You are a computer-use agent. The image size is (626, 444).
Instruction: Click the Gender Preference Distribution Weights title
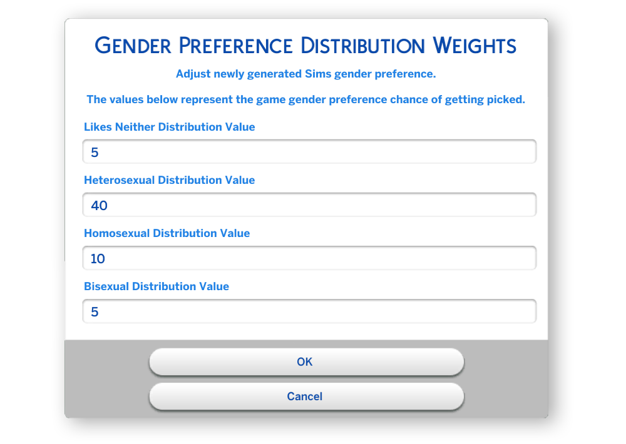coord(305,46)
